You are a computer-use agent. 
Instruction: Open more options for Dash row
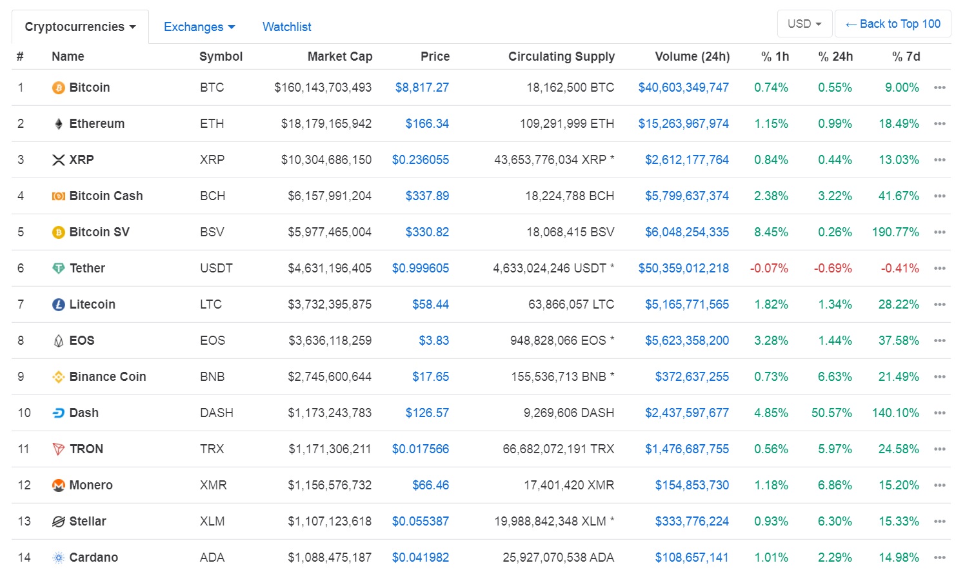(x=939, y=413)
